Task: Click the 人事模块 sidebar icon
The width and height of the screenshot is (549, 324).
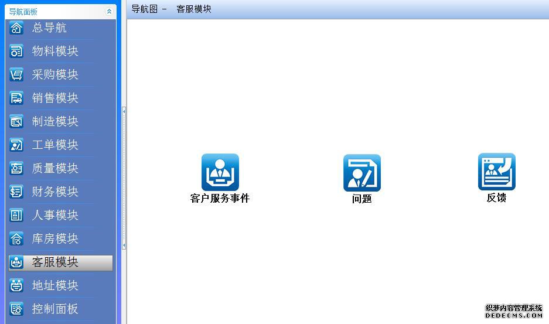Action: point(16,216)
